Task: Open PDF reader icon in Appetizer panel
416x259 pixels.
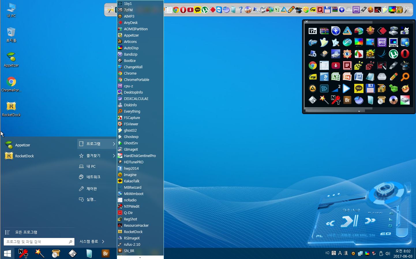Action: (x=313, y=77)
